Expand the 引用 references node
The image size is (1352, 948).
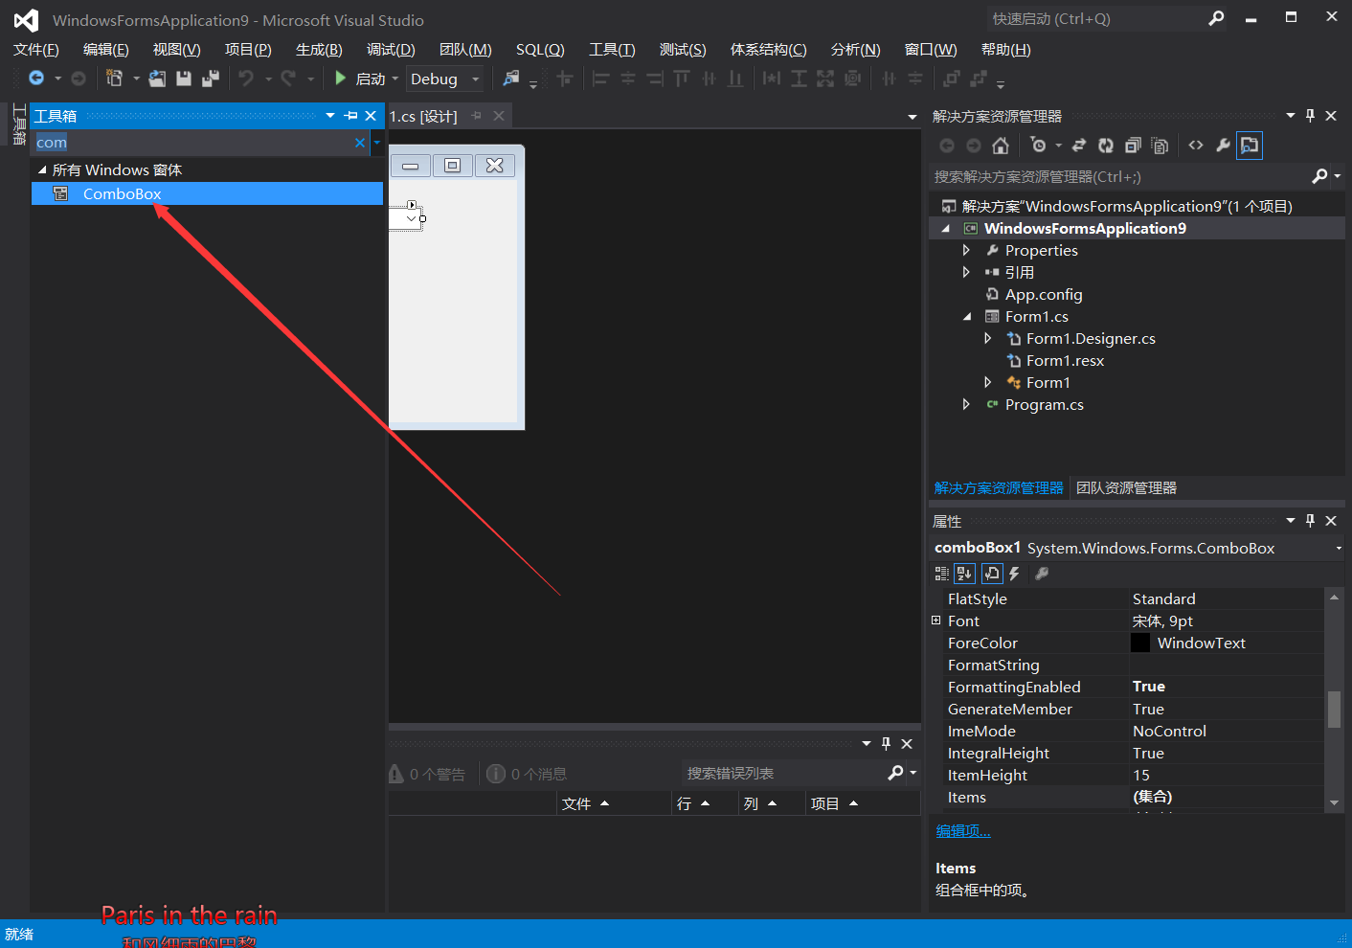[x=966, y=272]
